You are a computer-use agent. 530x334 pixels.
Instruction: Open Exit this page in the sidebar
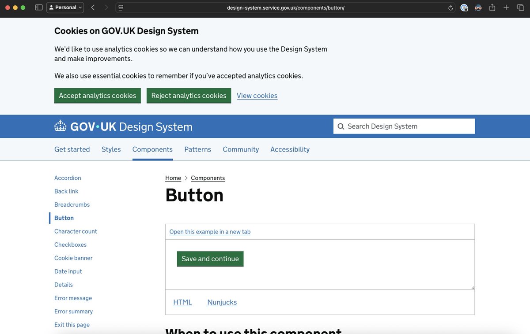pyautogui.click(x=72, y=325)
